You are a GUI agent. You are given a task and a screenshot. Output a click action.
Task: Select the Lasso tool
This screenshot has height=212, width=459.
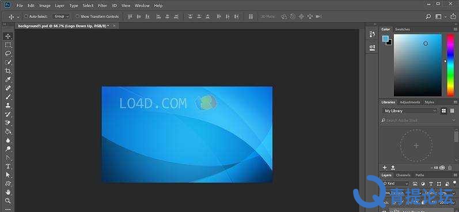(x=8, y=54)
